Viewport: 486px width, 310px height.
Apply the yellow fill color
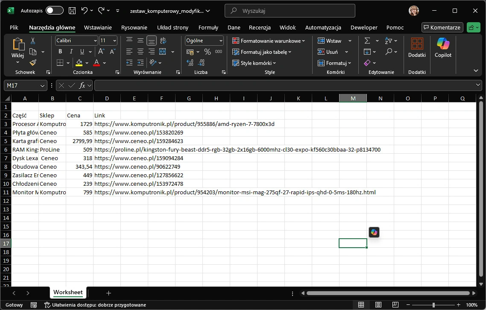[x=79, y=63]
